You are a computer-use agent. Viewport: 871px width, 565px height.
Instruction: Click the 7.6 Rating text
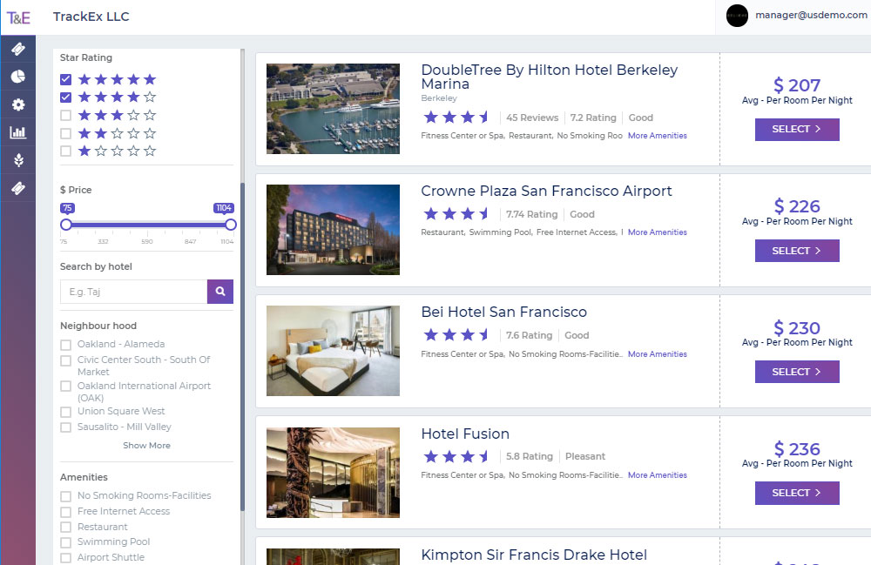point(529,335)
